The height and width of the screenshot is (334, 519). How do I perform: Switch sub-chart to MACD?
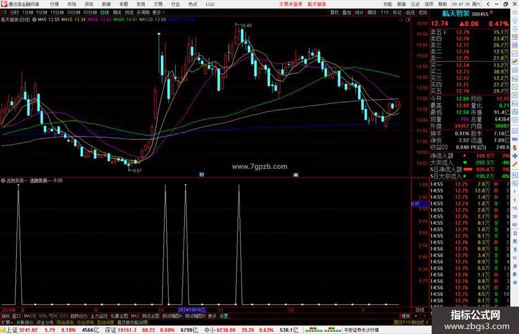[30, 316]
